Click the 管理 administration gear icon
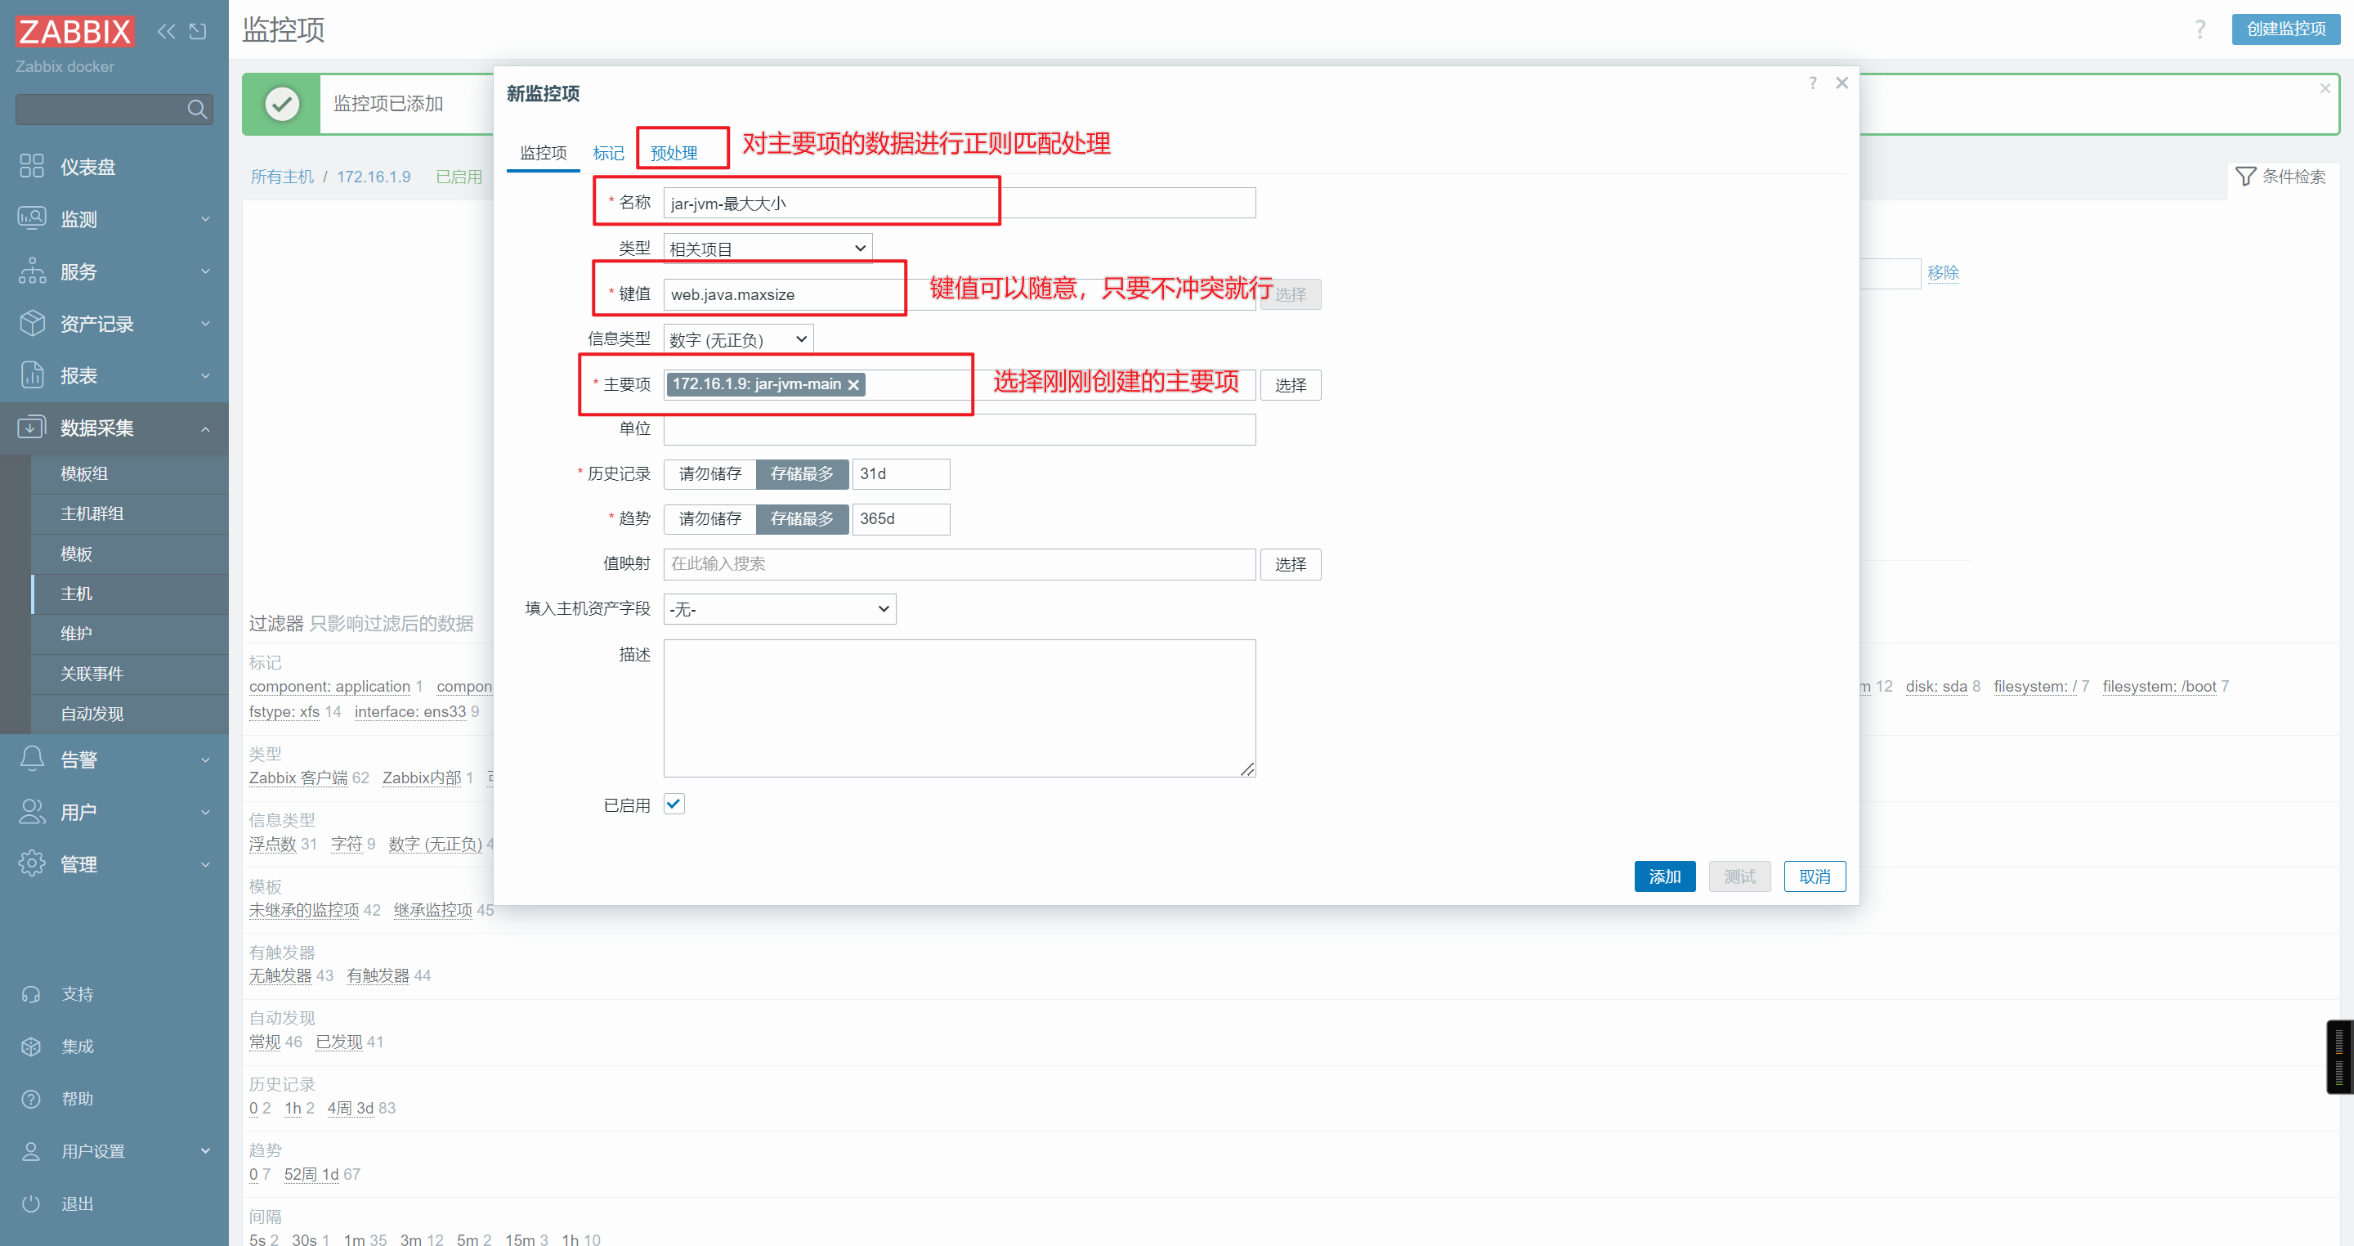The height and width of the screenshot is (1246, 2354). pyautogui.click(x=32, y=864)
